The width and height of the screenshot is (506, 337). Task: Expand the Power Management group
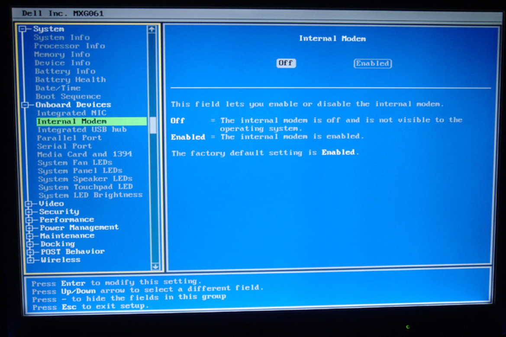30,228
